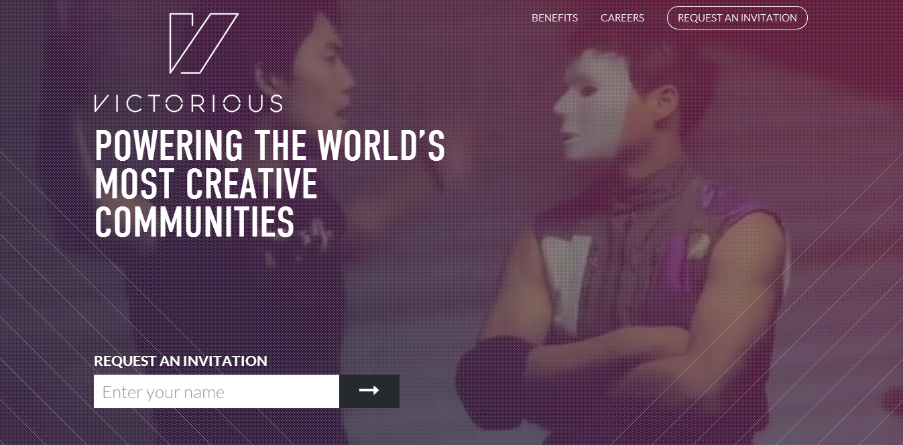Submit the name with the arrow button

click(x=369, y=391)
